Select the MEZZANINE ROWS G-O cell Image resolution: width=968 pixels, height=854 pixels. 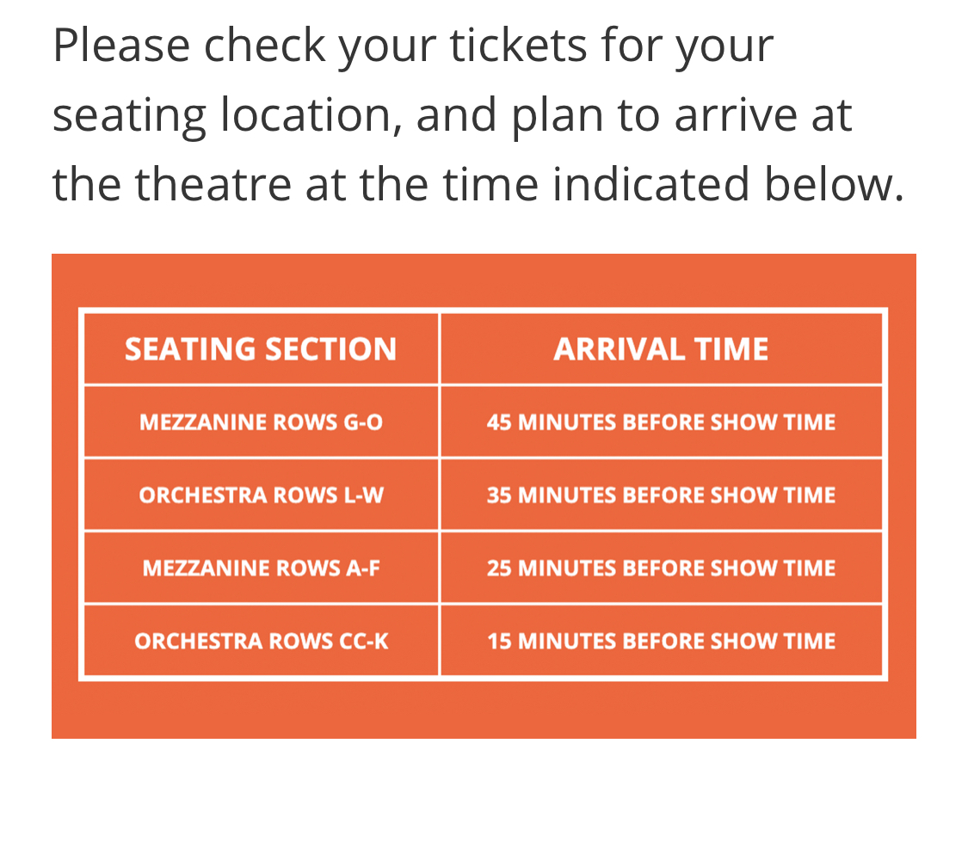(x=261, y=422)
